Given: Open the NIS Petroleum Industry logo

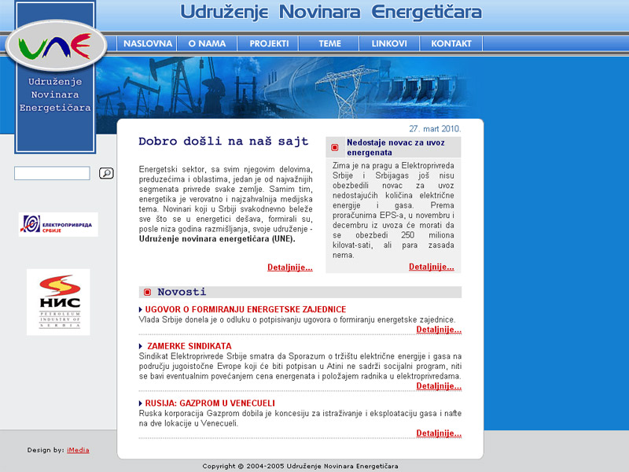Looking at the screenshot, I should coord(58,301).
